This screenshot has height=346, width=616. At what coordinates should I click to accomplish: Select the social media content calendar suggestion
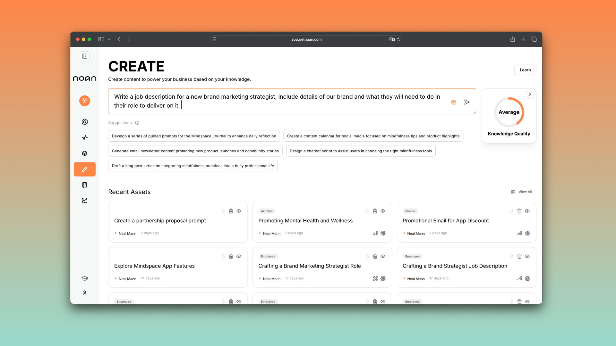373,136
